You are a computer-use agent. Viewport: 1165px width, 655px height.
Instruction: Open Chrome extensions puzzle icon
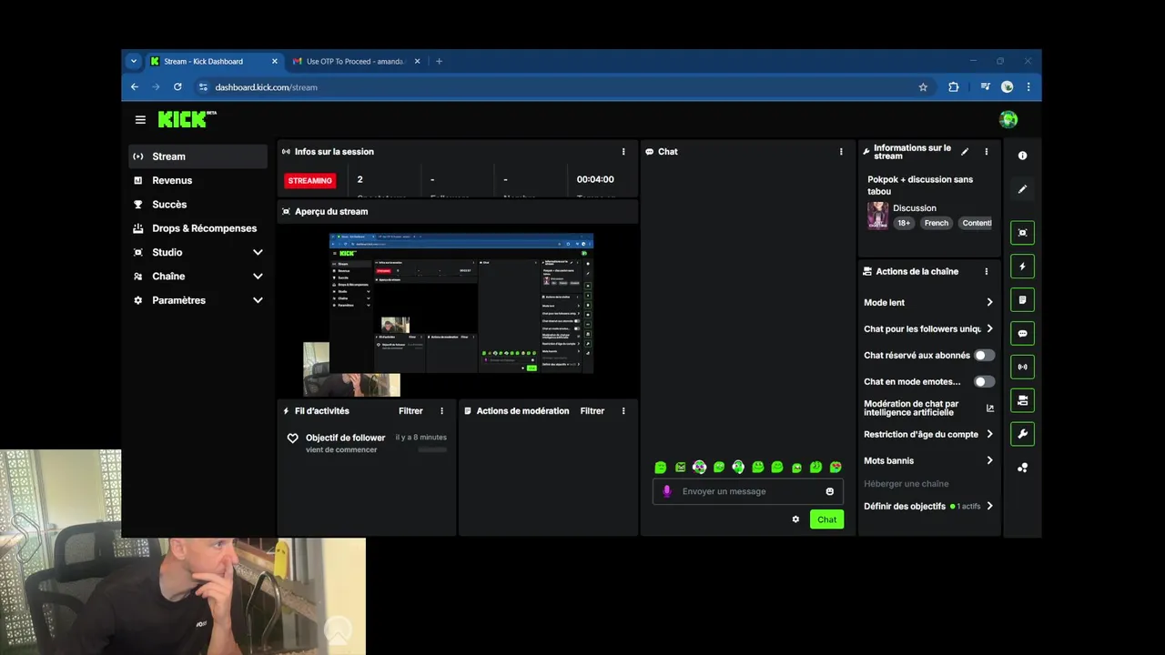click(954, 87)
